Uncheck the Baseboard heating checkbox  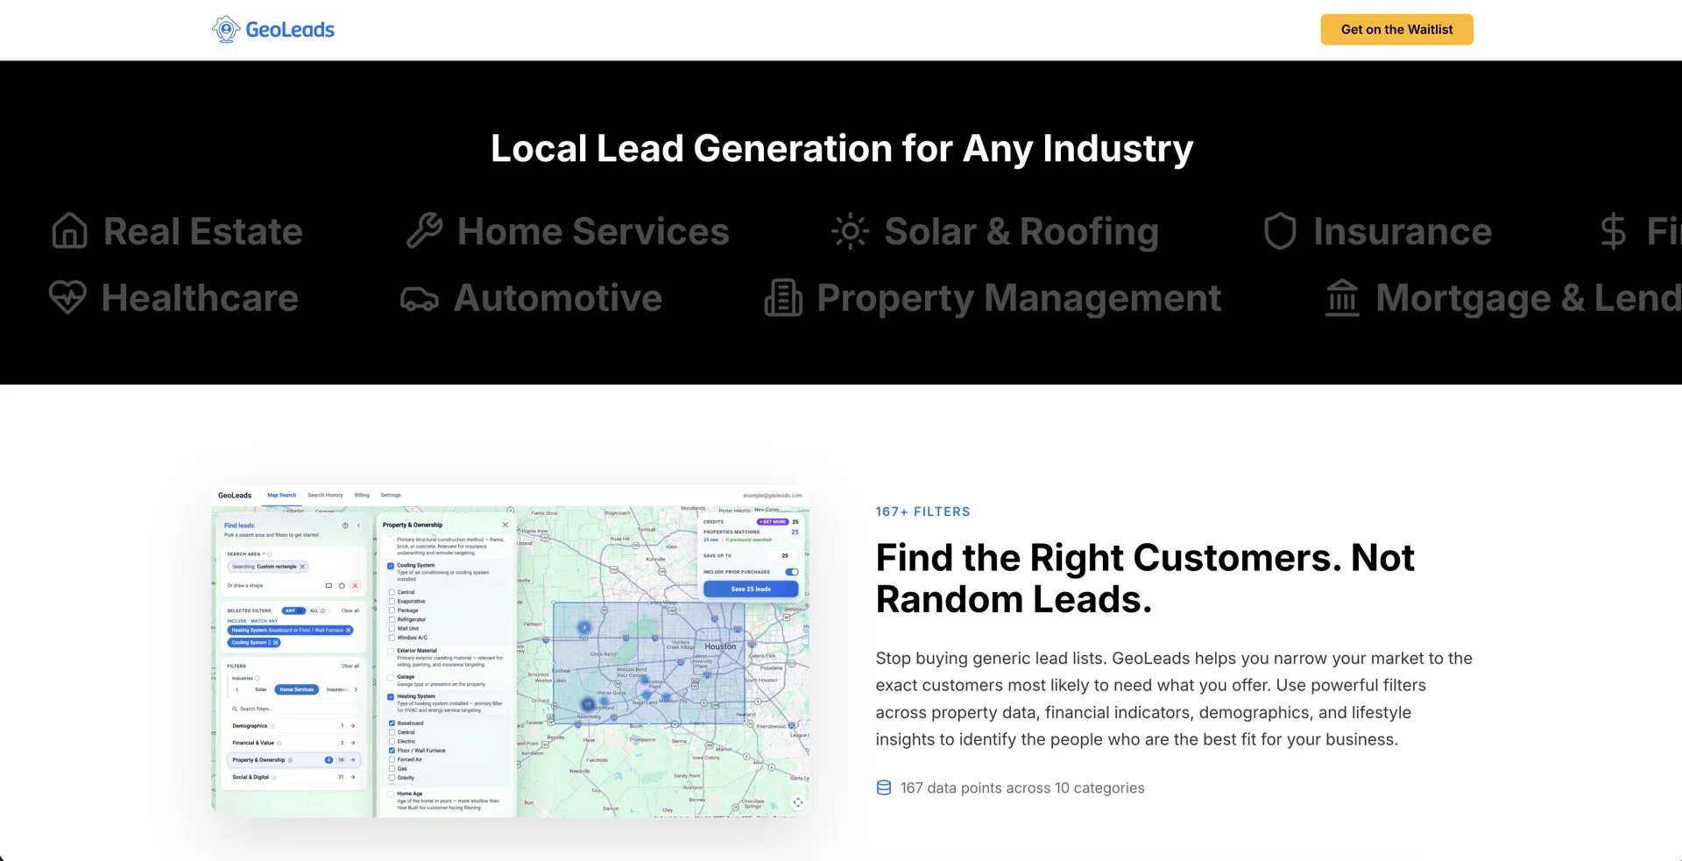[x=392, y=723]
